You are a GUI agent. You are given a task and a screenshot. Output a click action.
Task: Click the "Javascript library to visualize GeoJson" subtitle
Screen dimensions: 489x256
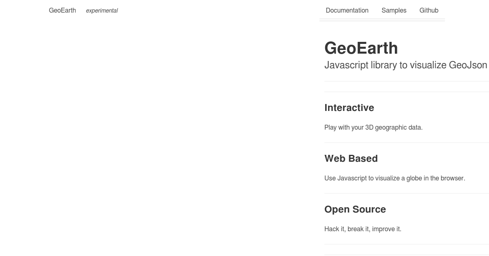pyautogui.click(x=405, y=65)
